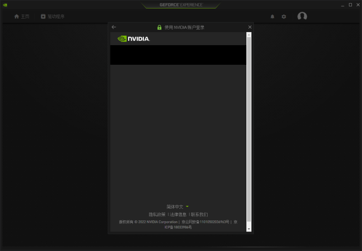Open the 简体中文 language dropdown
The image size is (362, 251).
pyautogui.click(x=177, y=207)
